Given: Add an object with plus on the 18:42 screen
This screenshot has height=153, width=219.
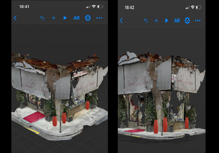Looking at the screenshot, I should pyautogui.click(x=156, y=20).
